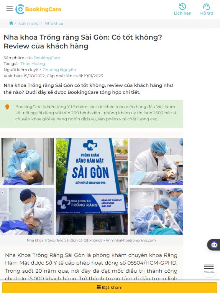Viewport: 220px width, 295px height.
Task: Open the two-dentist surgery photo
Action: [x=156, y=211]
